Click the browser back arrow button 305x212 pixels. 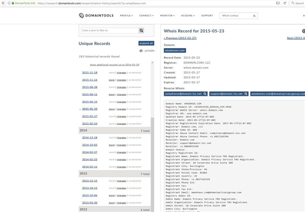(x=3, y=3)
